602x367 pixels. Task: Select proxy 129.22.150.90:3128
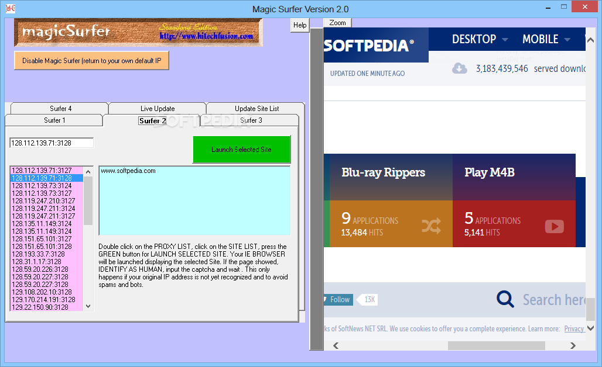pyautogui.click(x=46, y=307)
